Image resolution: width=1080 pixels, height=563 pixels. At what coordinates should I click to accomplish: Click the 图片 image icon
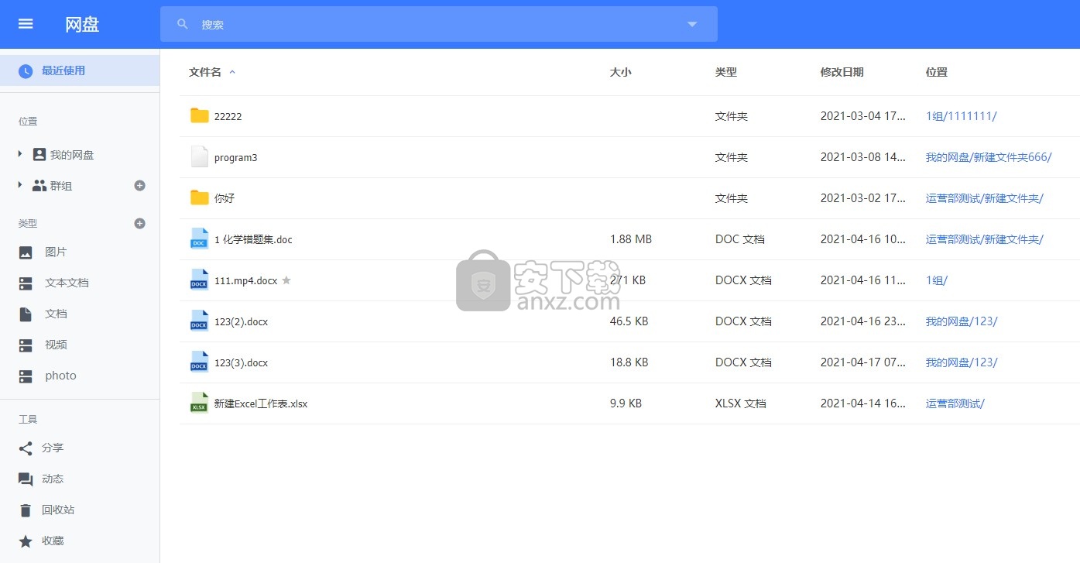tap(26, 252)
